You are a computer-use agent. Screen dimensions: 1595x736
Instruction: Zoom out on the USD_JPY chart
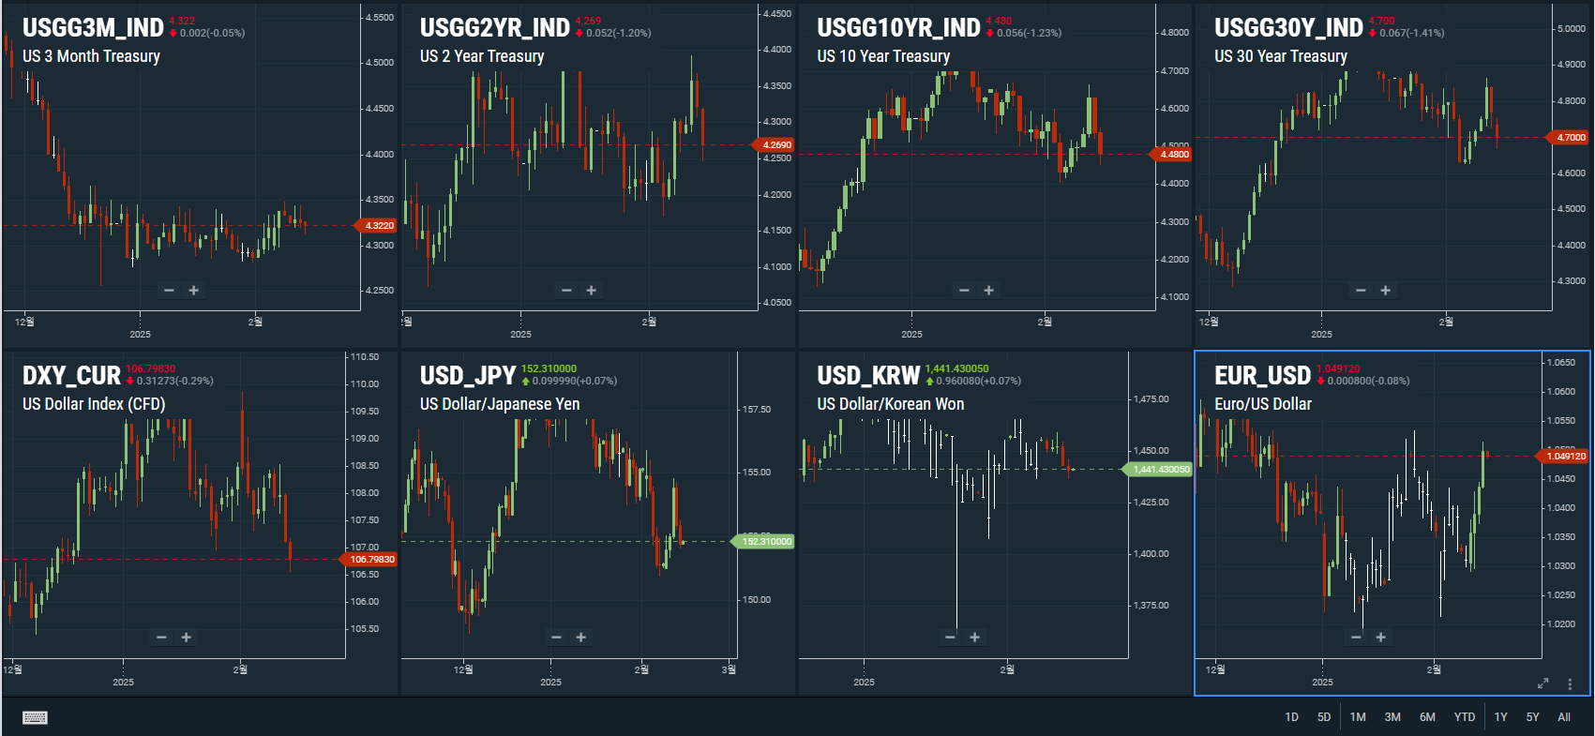556,638
